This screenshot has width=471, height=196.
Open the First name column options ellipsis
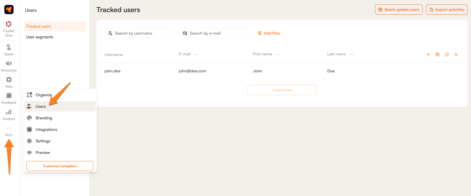point(278,54)
